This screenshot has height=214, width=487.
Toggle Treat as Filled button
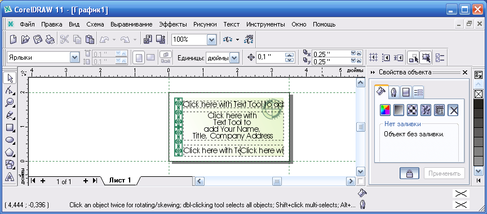(x=426, y=57)
